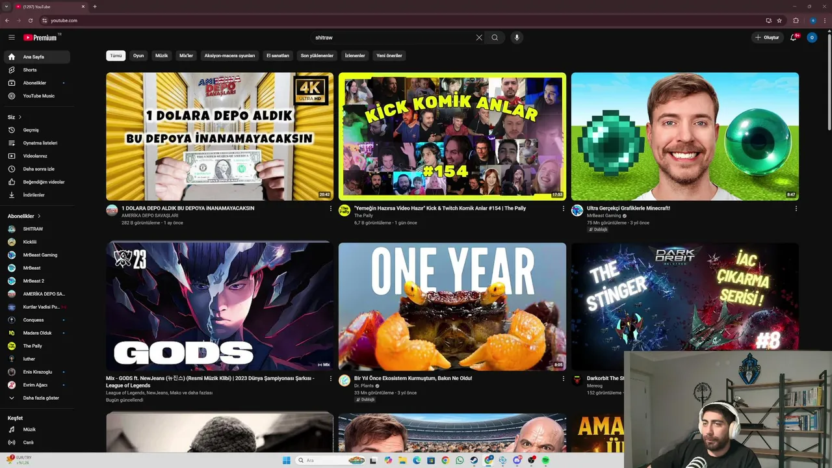The width and height of the screenshot is (832, 468).
Task: Open Ultra Gerçekçi Minecraft thumbnail
Action: pyautogui.click(x=685, y=136)
